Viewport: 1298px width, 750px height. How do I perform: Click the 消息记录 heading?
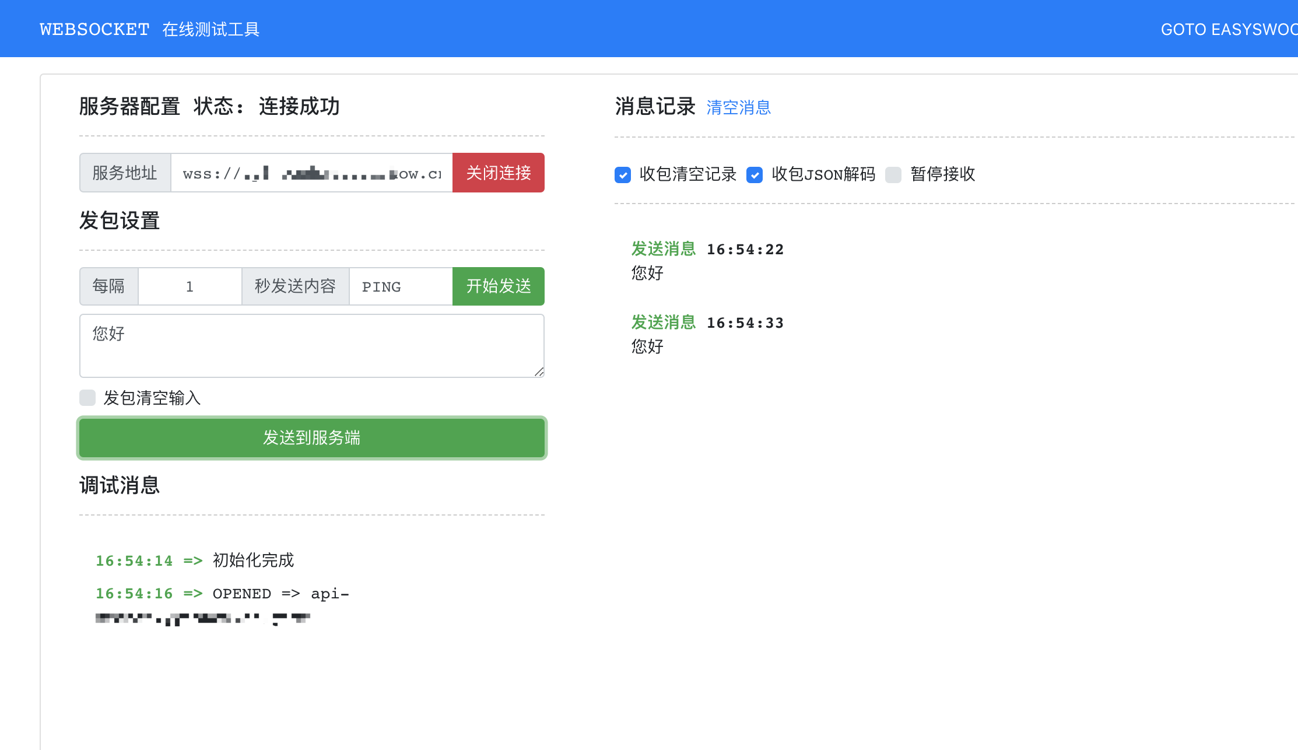click(x=655, y=107)
